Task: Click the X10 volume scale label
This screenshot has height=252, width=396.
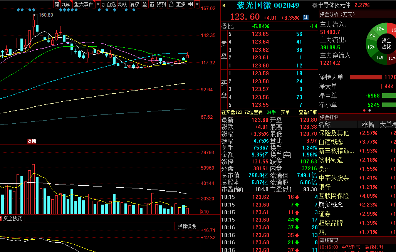Action: tap(205, 212)
